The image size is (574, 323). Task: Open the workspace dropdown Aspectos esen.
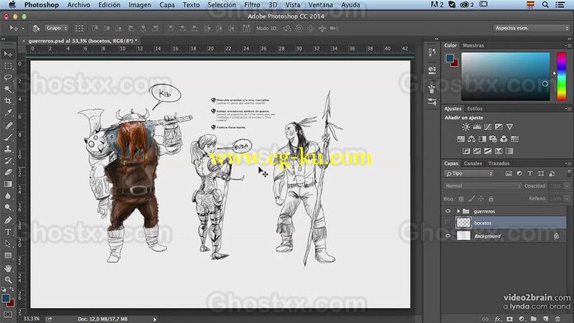531,28
